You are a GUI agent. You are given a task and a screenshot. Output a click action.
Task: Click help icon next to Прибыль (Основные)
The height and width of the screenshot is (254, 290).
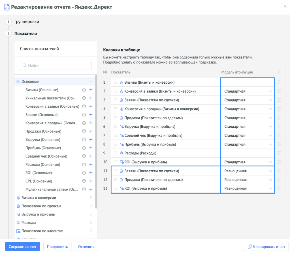point(84,148)
